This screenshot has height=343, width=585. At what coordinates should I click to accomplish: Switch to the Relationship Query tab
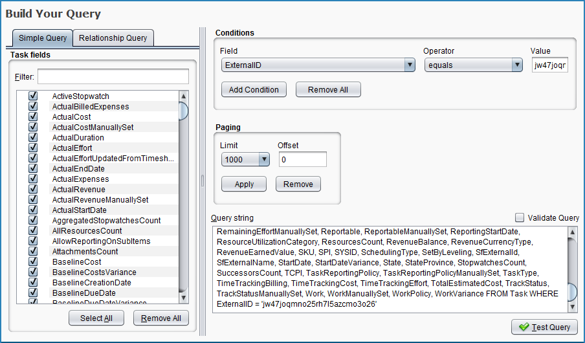(x=113, y=38)
